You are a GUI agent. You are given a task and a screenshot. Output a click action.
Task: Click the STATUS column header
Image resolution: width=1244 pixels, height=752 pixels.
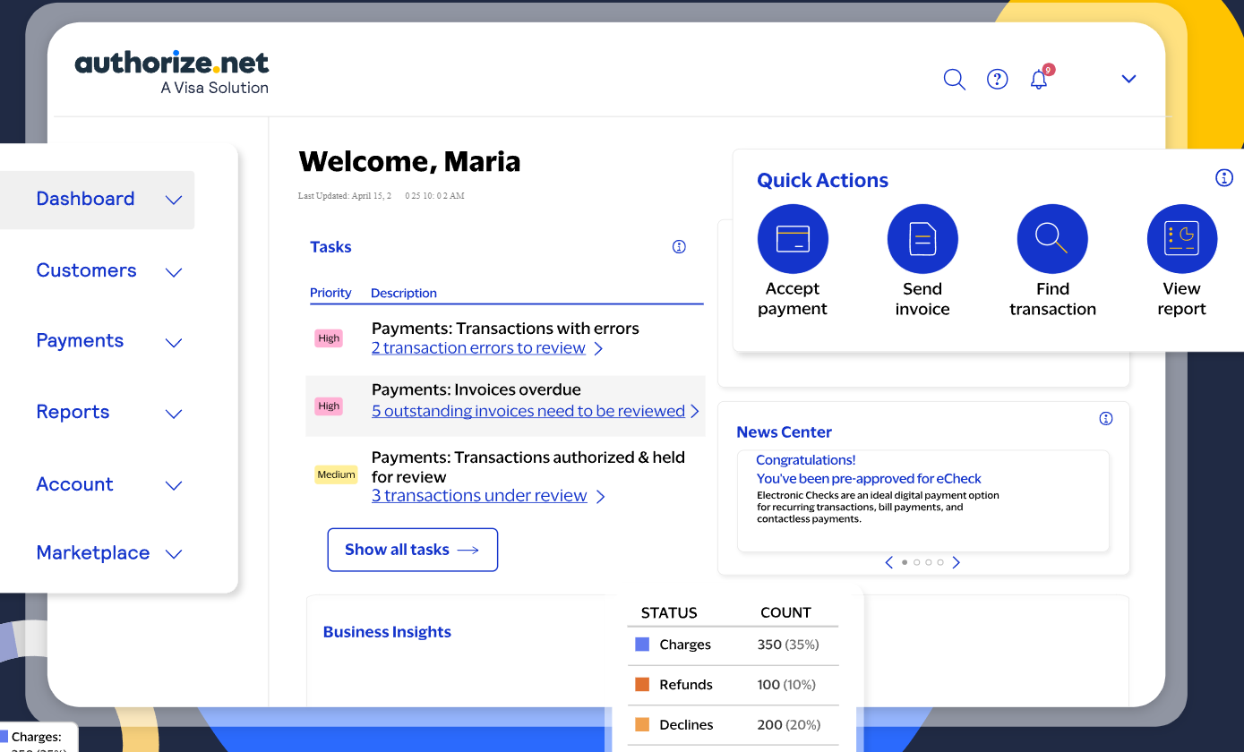(x=669, y=612)
